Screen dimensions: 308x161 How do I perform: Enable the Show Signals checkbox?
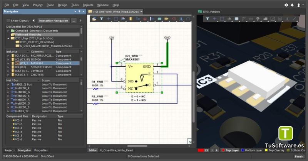(x=8, y=21)
